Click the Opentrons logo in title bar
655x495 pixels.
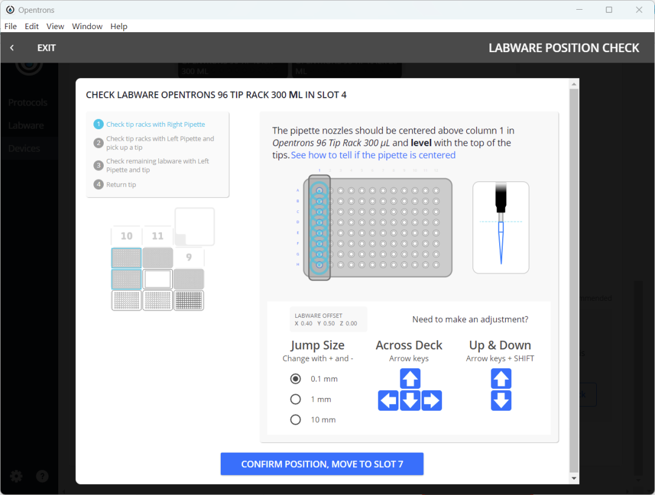click(10, 10)
